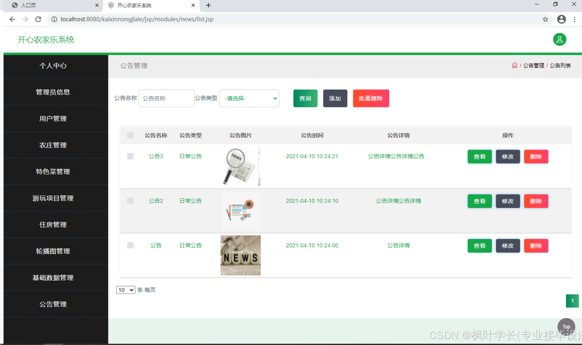Close the 入口页 tab
The height and width of the screenshot is (345, 582).
pos(97,5)
